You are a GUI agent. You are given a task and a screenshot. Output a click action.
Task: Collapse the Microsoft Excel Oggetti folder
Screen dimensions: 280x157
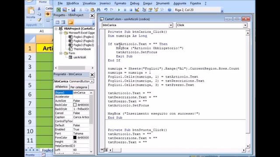[61, 33]
